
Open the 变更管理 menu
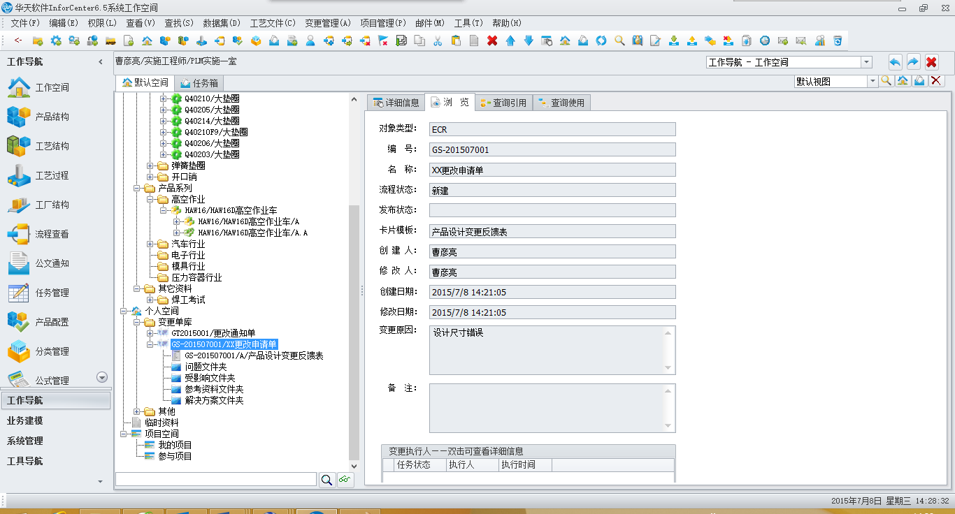(326, 22)
